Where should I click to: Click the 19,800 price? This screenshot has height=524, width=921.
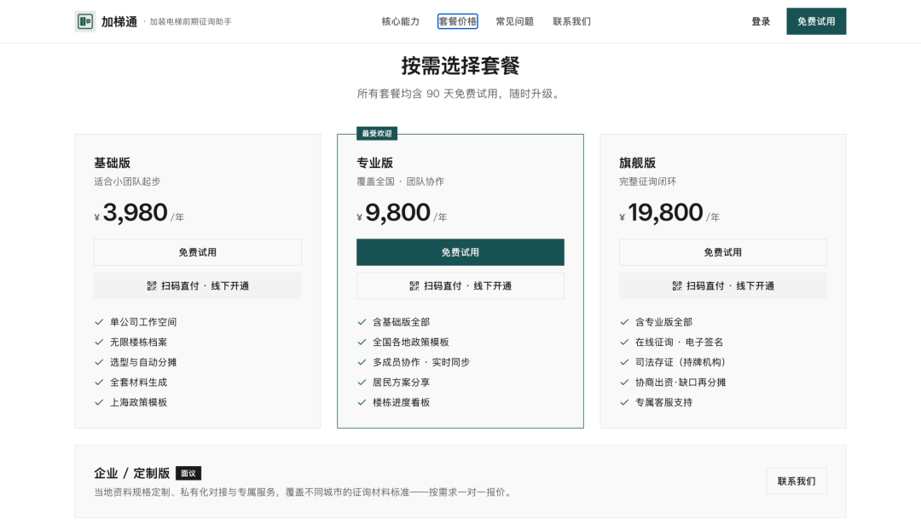click(665, 212)
